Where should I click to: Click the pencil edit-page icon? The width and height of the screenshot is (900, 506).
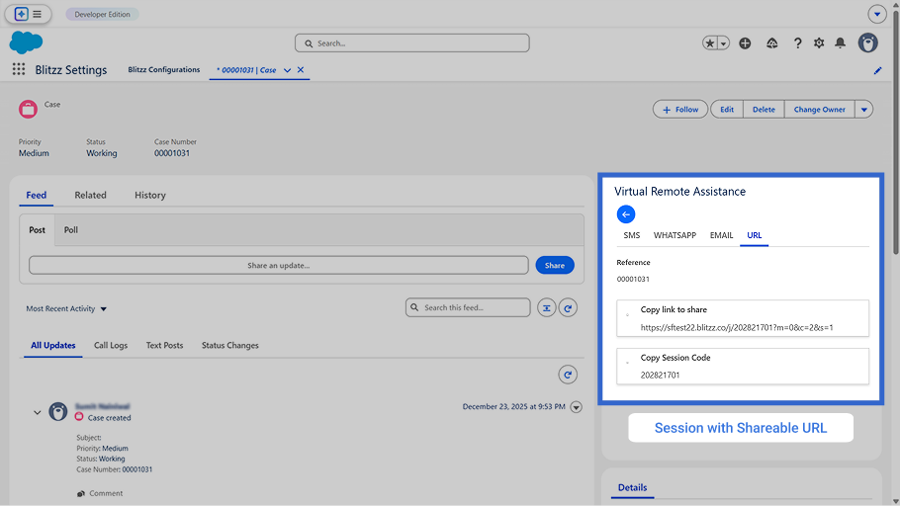(877, 71)
